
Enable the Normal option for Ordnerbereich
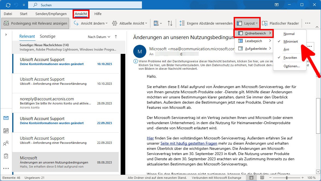(x=290, y=34)
